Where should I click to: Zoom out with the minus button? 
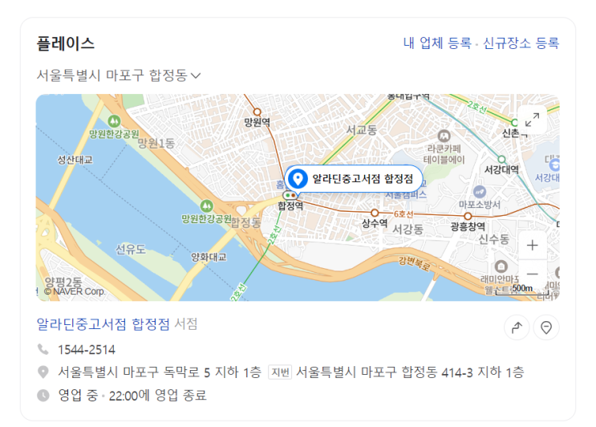[x=532, y=274]
